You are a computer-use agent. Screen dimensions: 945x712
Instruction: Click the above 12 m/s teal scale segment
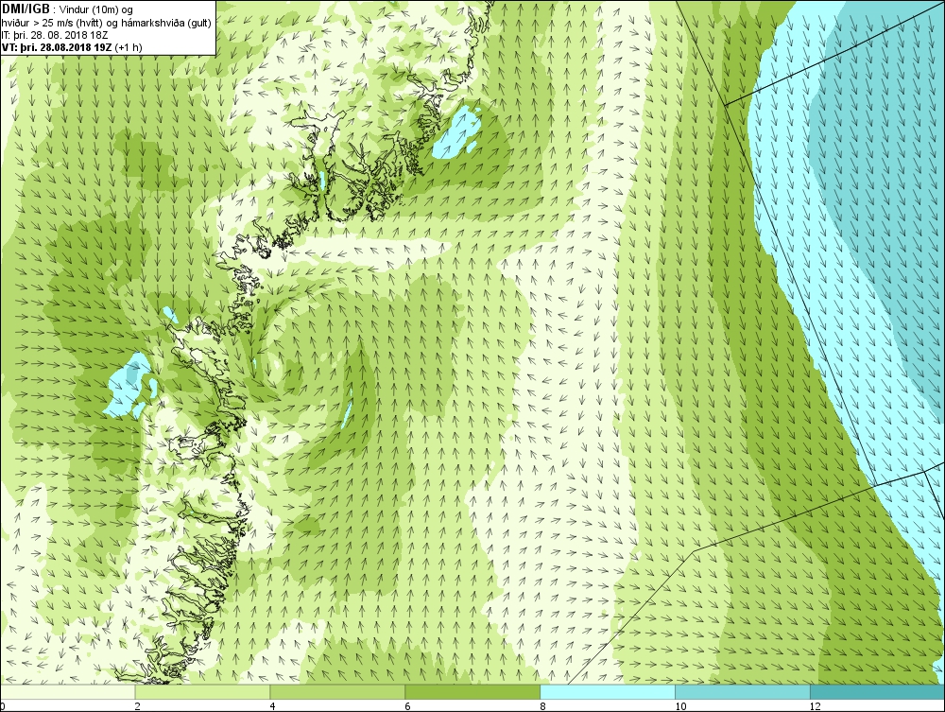pos(878,691)
